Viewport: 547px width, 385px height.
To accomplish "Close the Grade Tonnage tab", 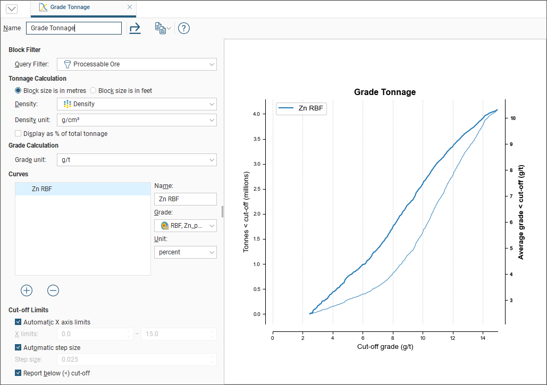I will [x=130, y=7].
